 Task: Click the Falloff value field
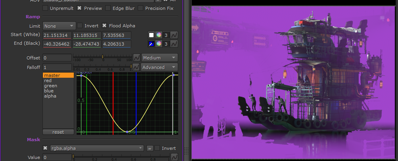(58, 67)
